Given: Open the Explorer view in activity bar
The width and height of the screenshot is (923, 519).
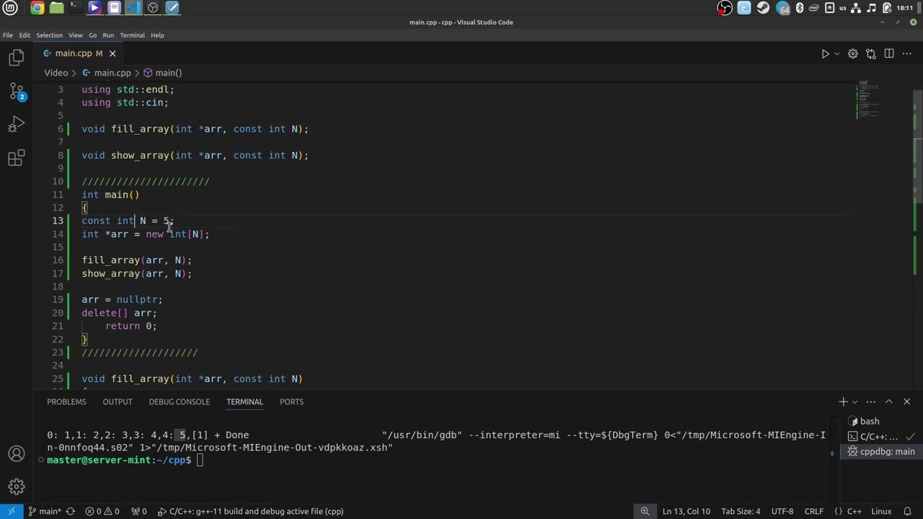Looking at the screenshot, I should coord(16,58).
